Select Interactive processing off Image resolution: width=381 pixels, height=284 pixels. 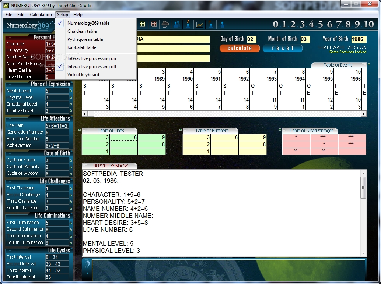[x=95, y=67]
